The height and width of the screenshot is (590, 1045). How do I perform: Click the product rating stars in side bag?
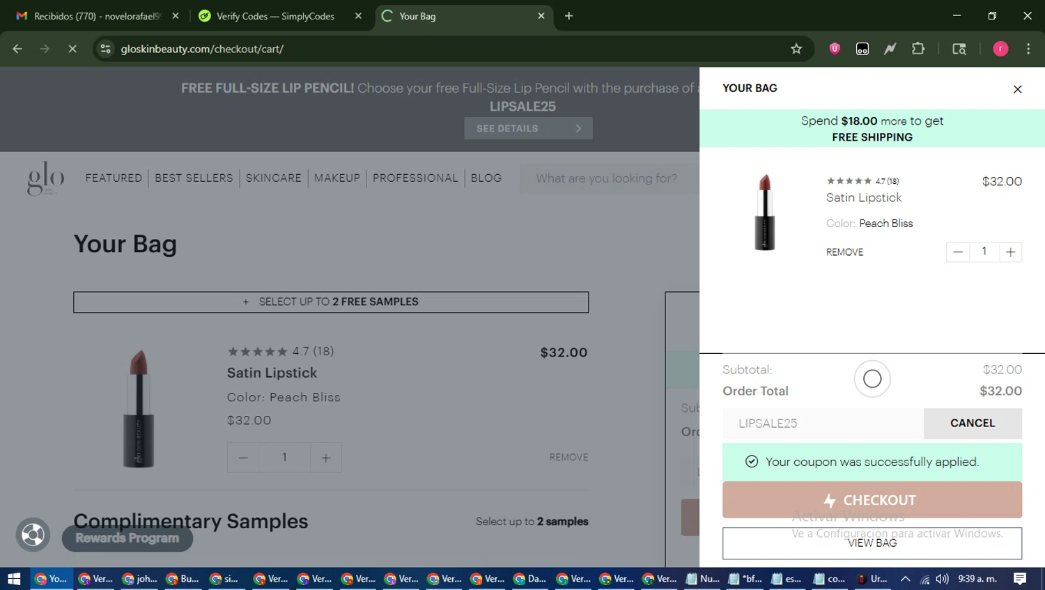tap(849, 181)
